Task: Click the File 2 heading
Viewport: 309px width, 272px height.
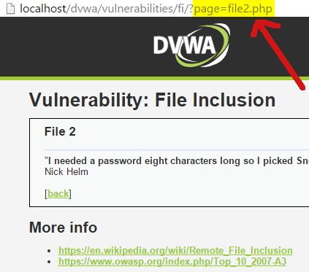Action: pyautogui.click(x=60, y=131)
